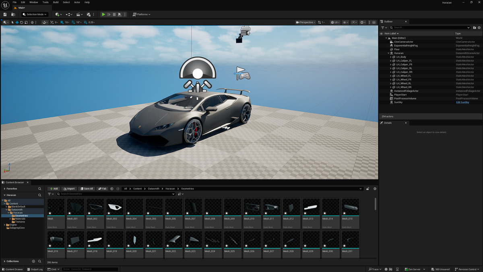483x272 pixels.
Task: Click the Import button in Content Browser
Action: 69,189
